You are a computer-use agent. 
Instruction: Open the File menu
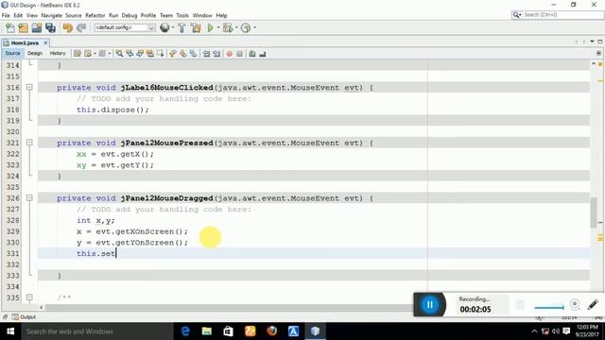(x=6, y=15)
